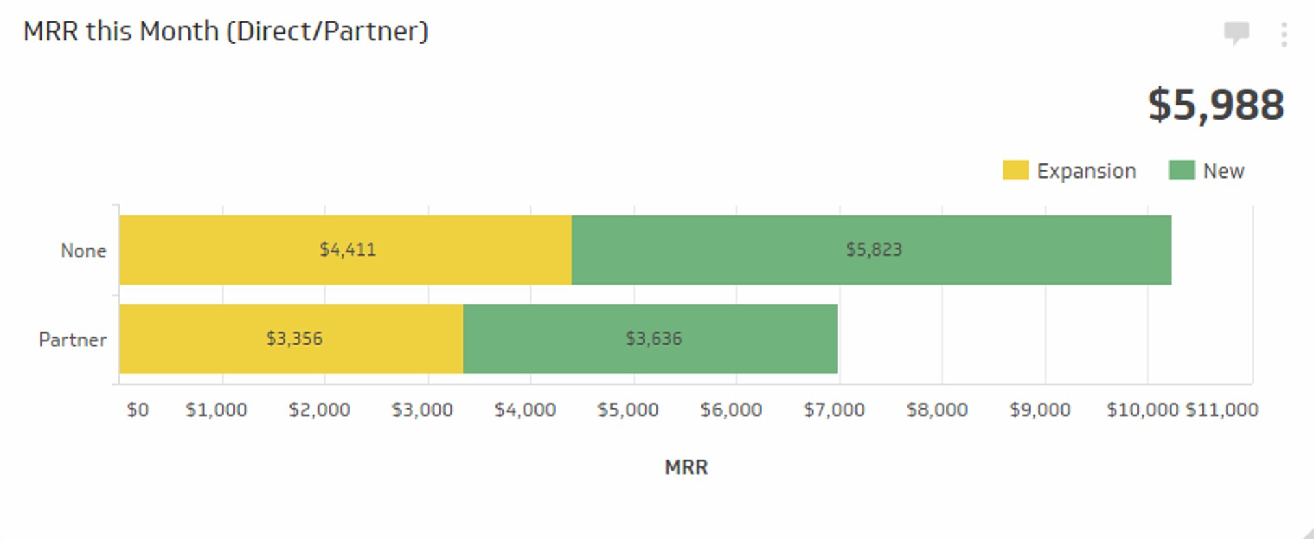Click the yellow Expansion swatch in legend
Viewport: 1314px width, 539px height.
click(1016, 170)
